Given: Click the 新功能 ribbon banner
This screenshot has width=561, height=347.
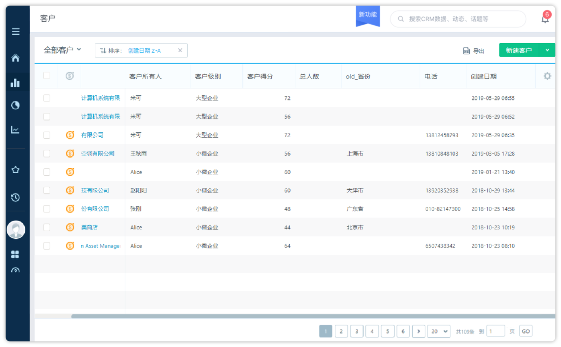Looking at the screenshot, I should pos(368,16).
